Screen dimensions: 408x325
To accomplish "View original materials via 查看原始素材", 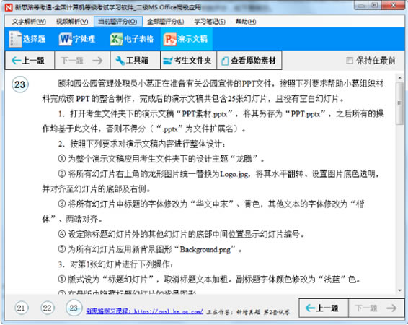I will click(x=249, y=61).
